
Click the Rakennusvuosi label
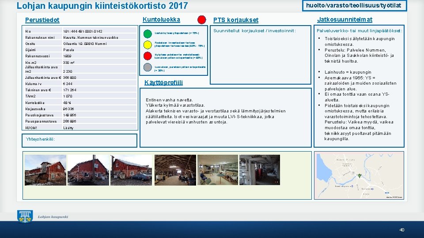point(38,56)
